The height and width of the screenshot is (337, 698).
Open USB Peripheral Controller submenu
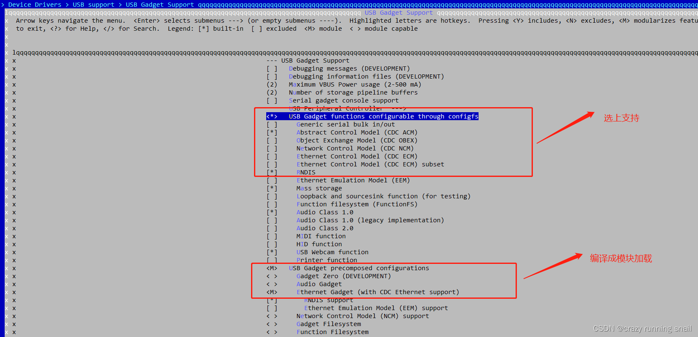point(348,108)
